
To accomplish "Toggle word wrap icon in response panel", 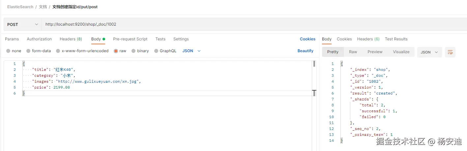I will 450,52.
